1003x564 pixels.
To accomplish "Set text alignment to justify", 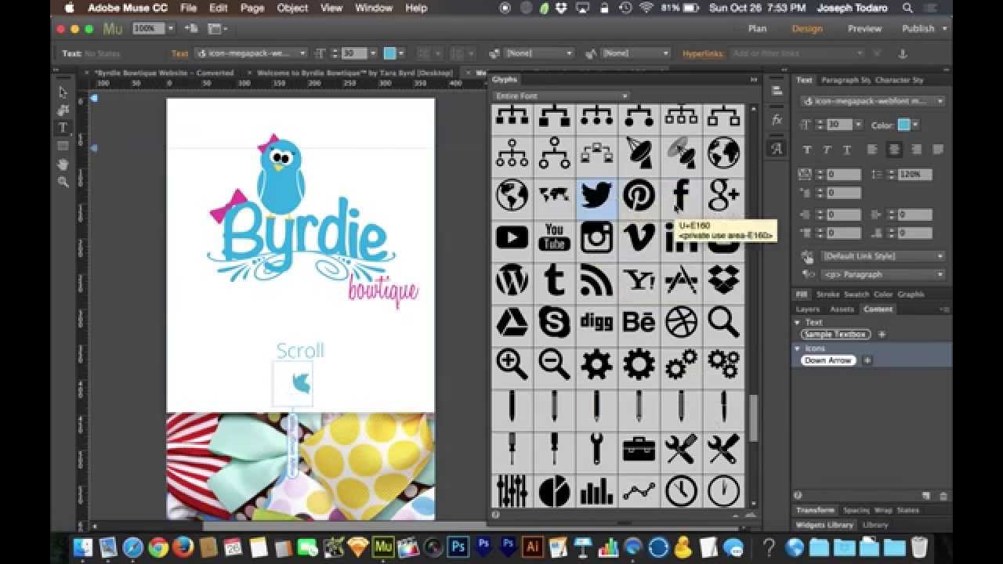I will tap(938, 150).
